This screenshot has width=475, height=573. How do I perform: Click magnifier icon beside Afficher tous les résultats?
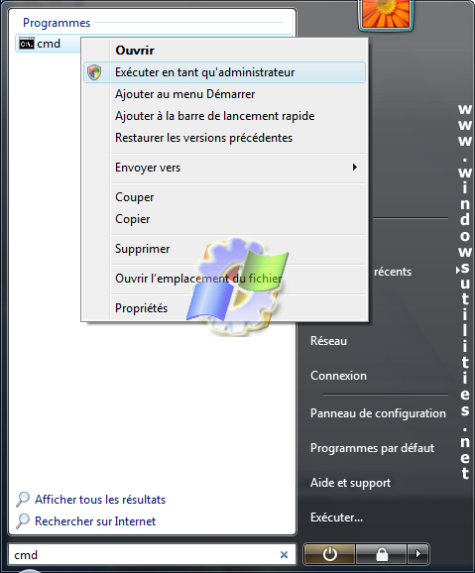click(23, 500)
